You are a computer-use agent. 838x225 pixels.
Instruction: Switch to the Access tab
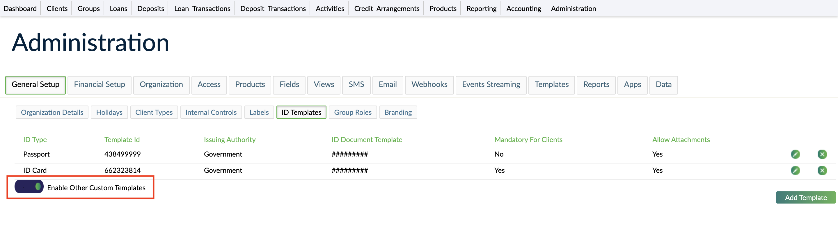tap(209, 85)
